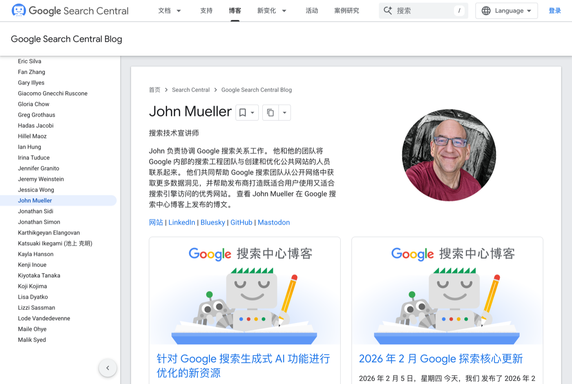Click the globe icon in Language selector

click(x=486, y=11)
